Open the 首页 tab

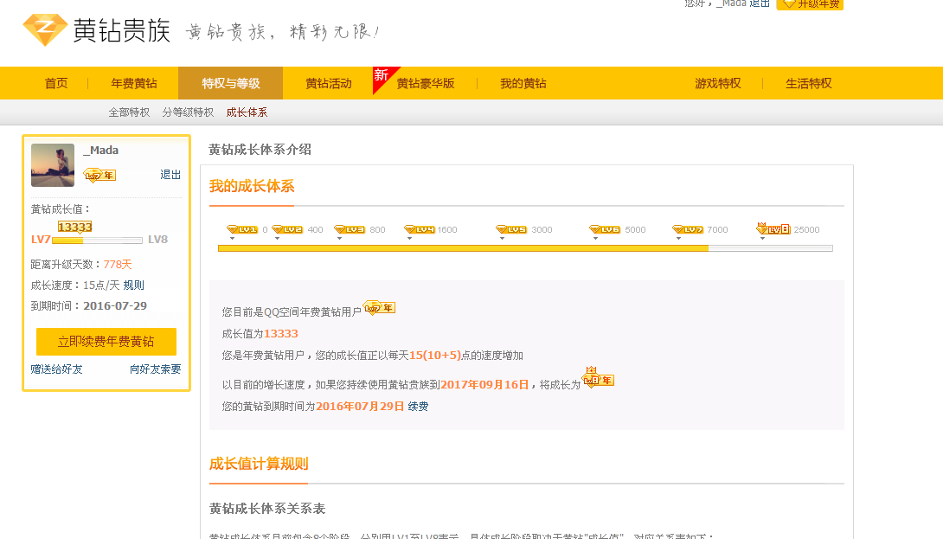[56, 83]
